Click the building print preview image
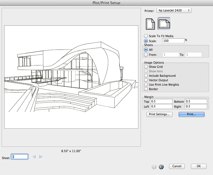Screen dimensions: 213x175 point(71,77)
